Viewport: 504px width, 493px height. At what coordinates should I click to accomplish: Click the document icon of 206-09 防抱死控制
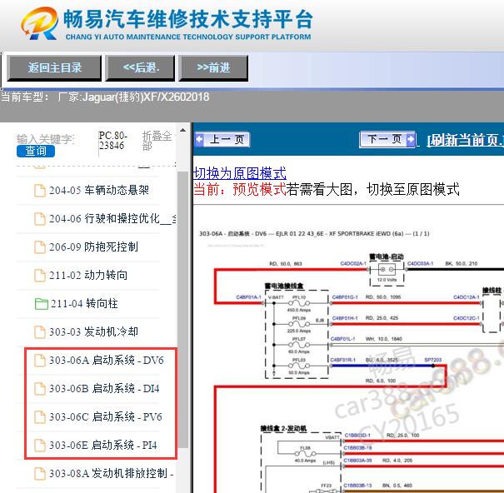[x=40, y=247]
